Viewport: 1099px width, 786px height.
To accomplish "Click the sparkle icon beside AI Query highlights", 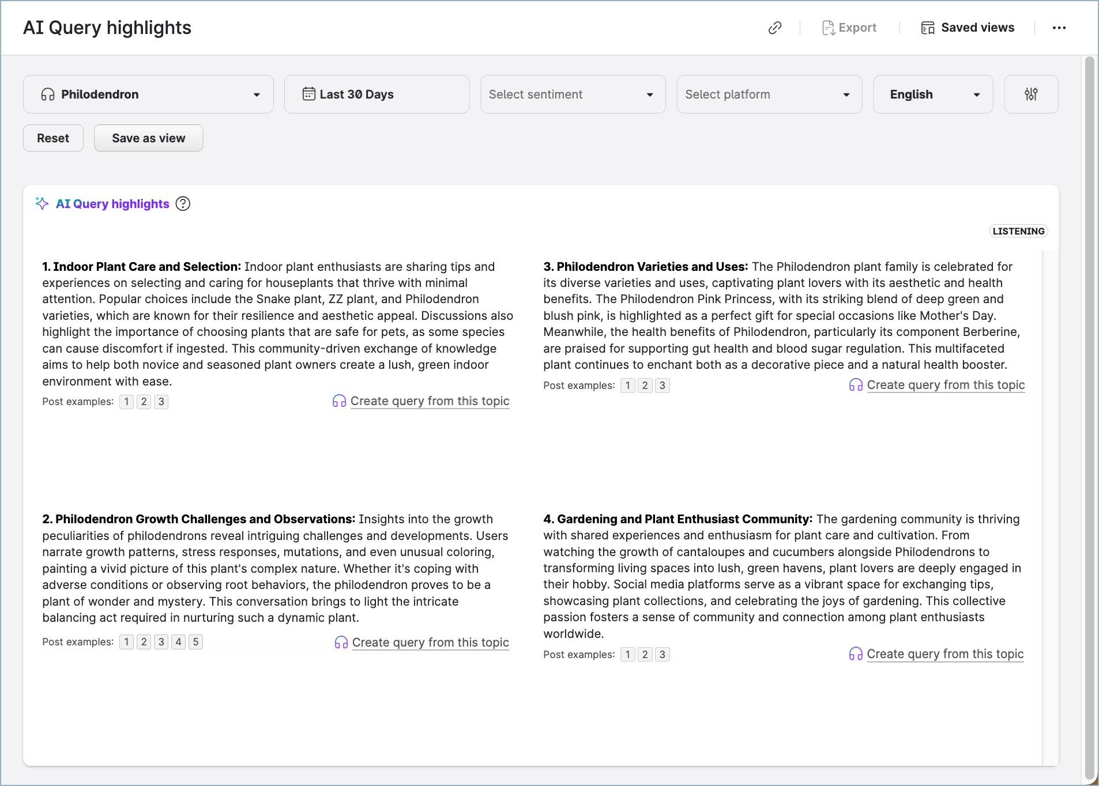I will [42, 203].
